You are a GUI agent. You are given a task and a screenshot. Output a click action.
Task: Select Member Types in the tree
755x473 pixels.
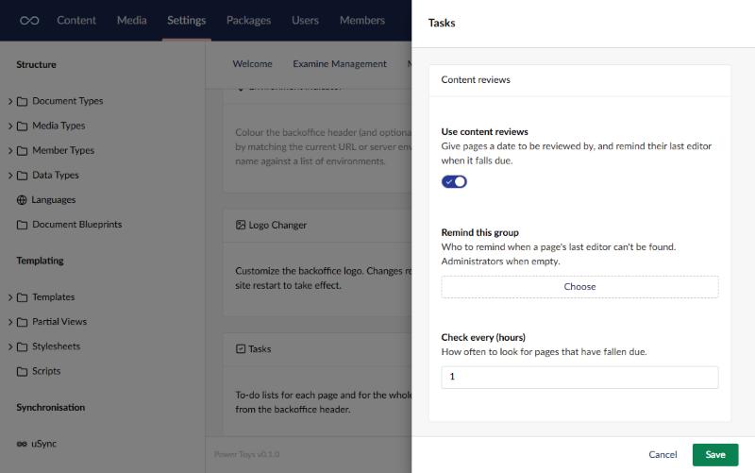(63, 150)
